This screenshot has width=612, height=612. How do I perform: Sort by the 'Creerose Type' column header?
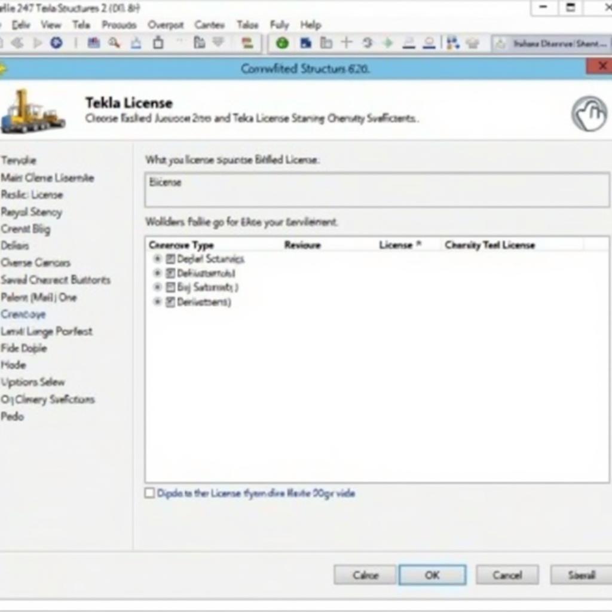(181, 245)
